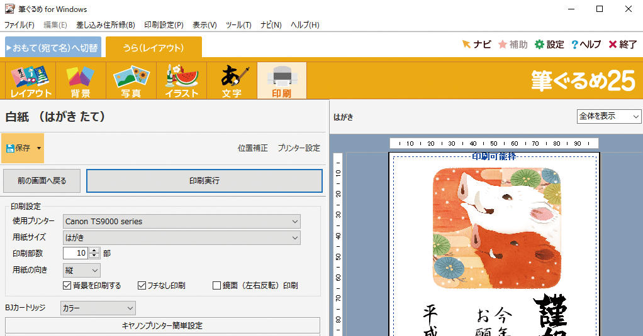643x336 pixels.
Task: Open the 写真 (Photo) toolbar icon
Action: click(x=131, y=80)
